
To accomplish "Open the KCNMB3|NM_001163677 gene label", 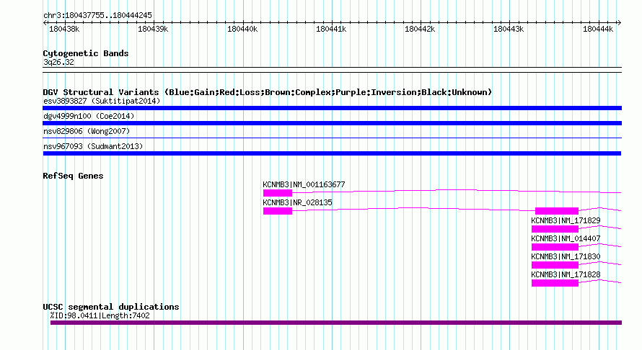I will coord(304,185).
